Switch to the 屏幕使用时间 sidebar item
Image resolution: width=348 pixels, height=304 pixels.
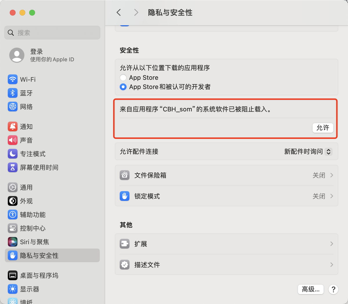pos(52,168)
